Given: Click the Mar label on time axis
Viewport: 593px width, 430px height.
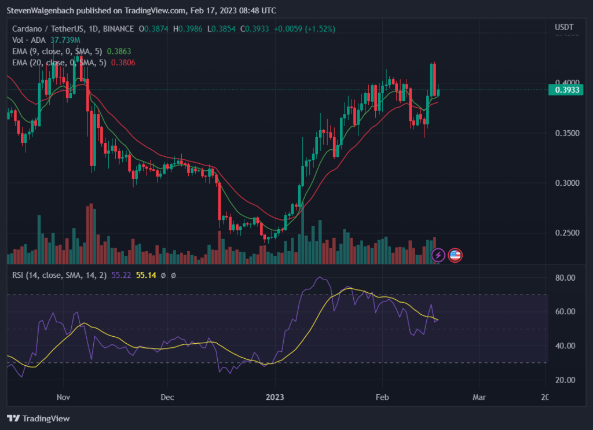Looking at the screenshot, I should (479, 397).
